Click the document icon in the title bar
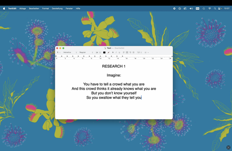232x151 pixels. 105,48
